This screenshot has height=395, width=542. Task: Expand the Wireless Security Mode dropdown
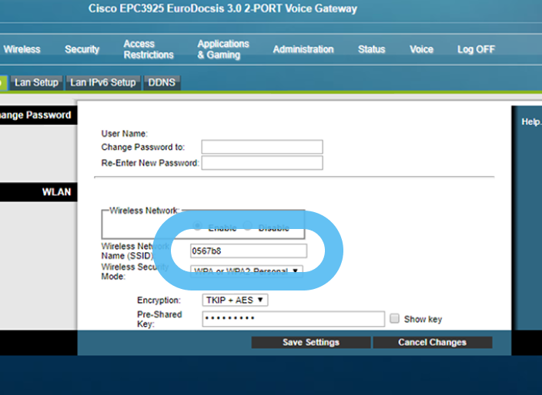[x=246, y=271]
